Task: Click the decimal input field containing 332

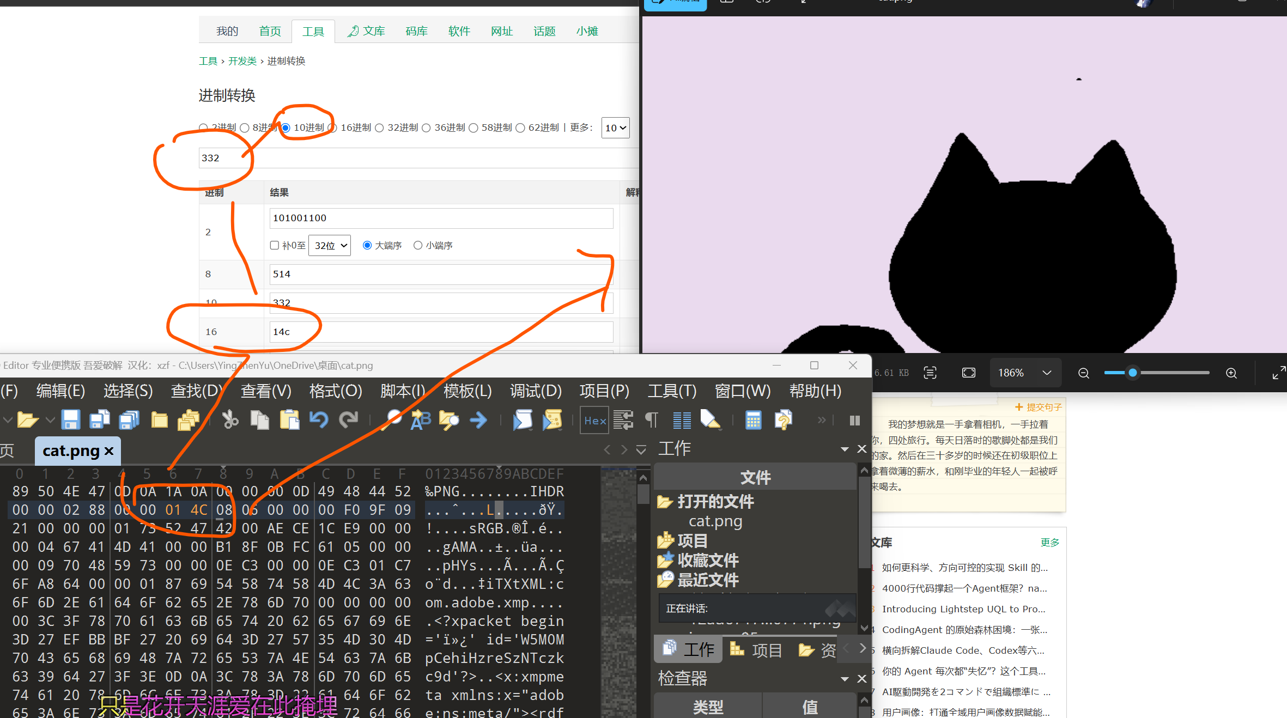Action: [418, 158]
